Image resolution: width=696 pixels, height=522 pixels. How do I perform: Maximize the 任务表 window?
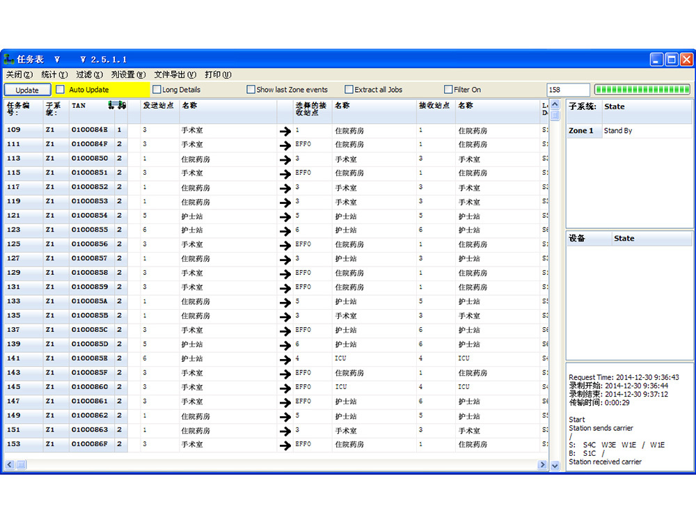pyautogui.click(x=672, y=59)
